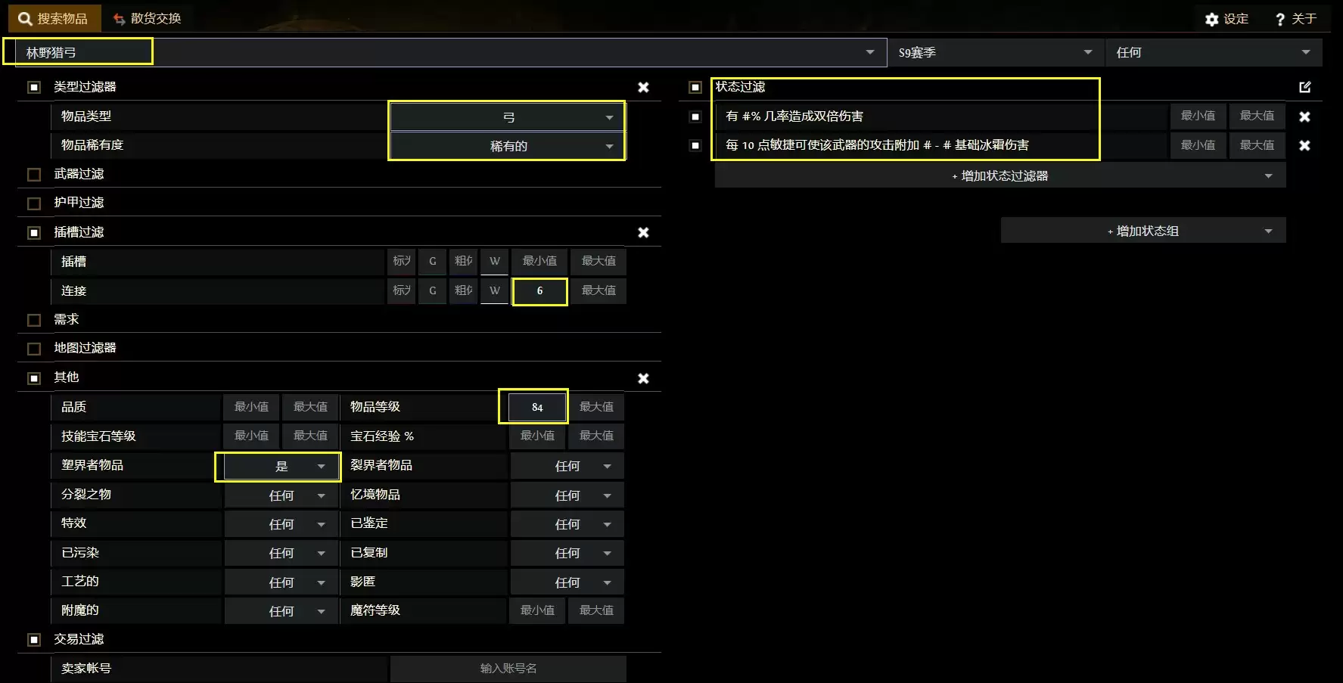
Task: Switch to the 搜索物品 tab
Action: (x=53, y=18)
